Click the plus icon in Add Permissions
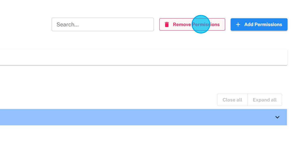The image size is (293, 163). (238, 24)
